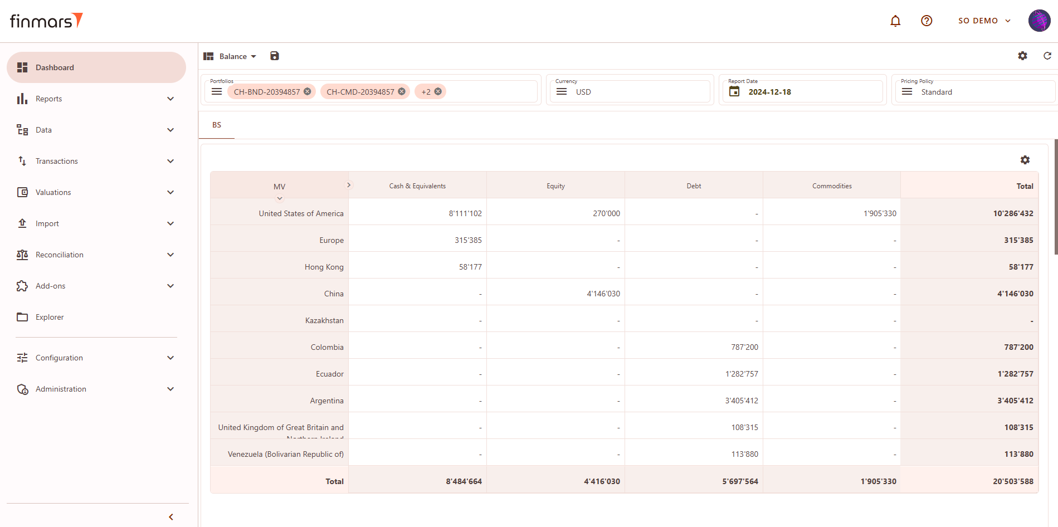Click the notifications bell icon

point(895,21)
